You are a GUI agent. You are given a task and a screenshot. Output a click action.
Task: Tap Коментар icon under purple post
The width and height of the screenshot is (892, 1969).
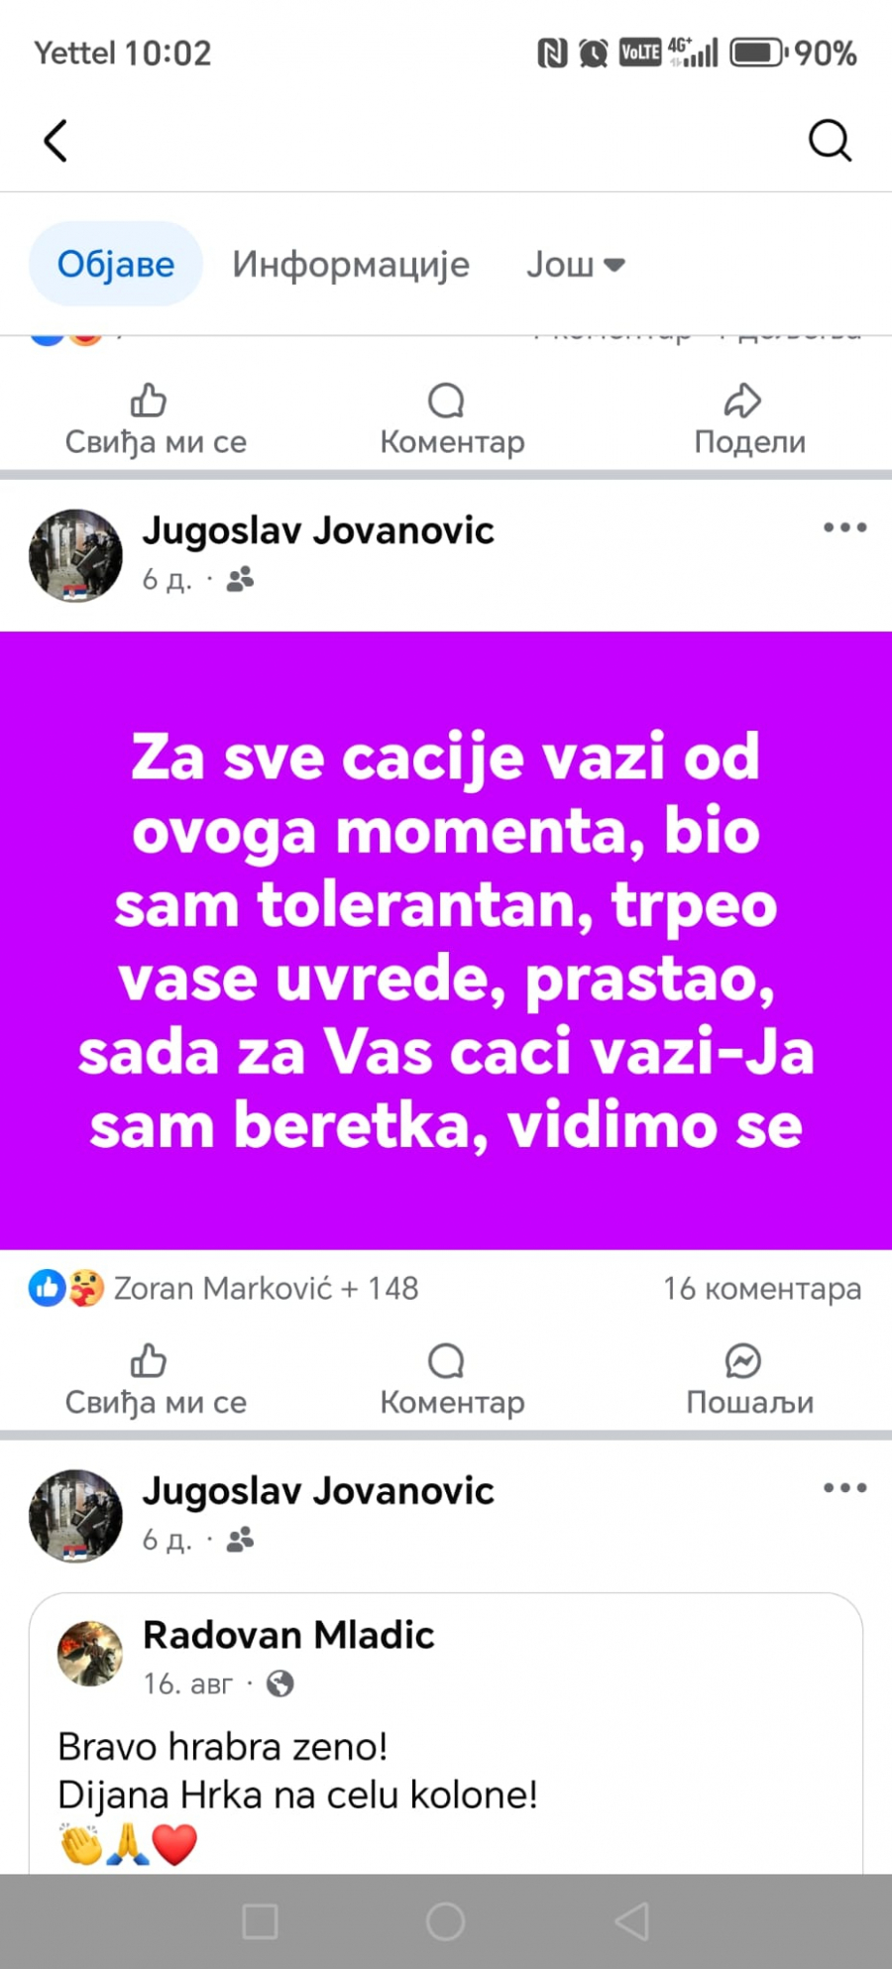[x=452, y=1380]
